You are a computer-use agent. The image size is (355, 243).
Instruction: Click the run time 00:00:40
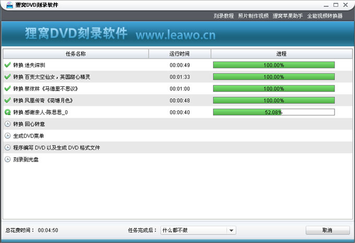coord(180,112)
